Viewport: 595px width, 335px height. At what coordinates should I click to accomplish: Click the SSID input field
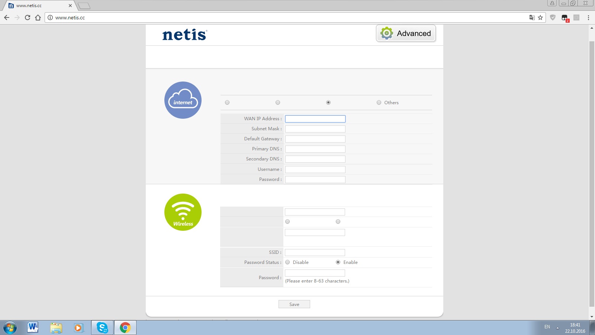(315, 252)
